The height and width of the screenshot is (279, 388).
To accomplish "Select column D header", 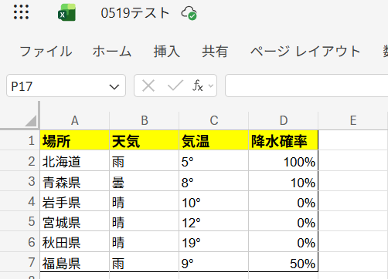I will click(284, 120).
